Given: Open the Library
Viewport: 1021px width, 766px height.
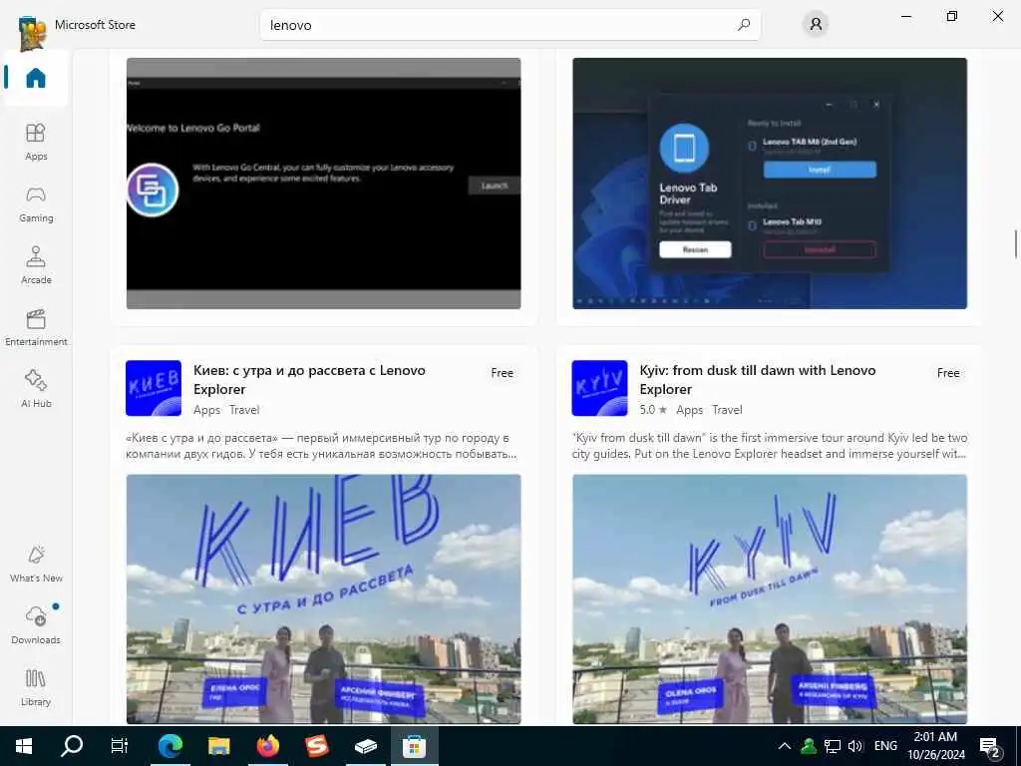Looking at the screenshot, I should [36, 687].
